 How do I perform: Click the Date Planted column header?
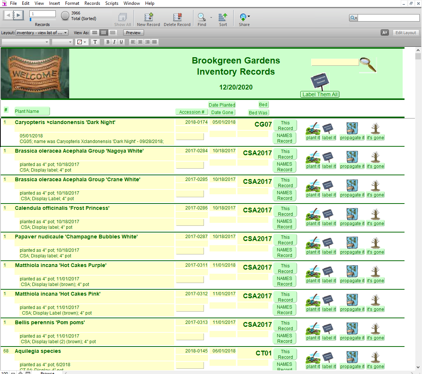222,105
